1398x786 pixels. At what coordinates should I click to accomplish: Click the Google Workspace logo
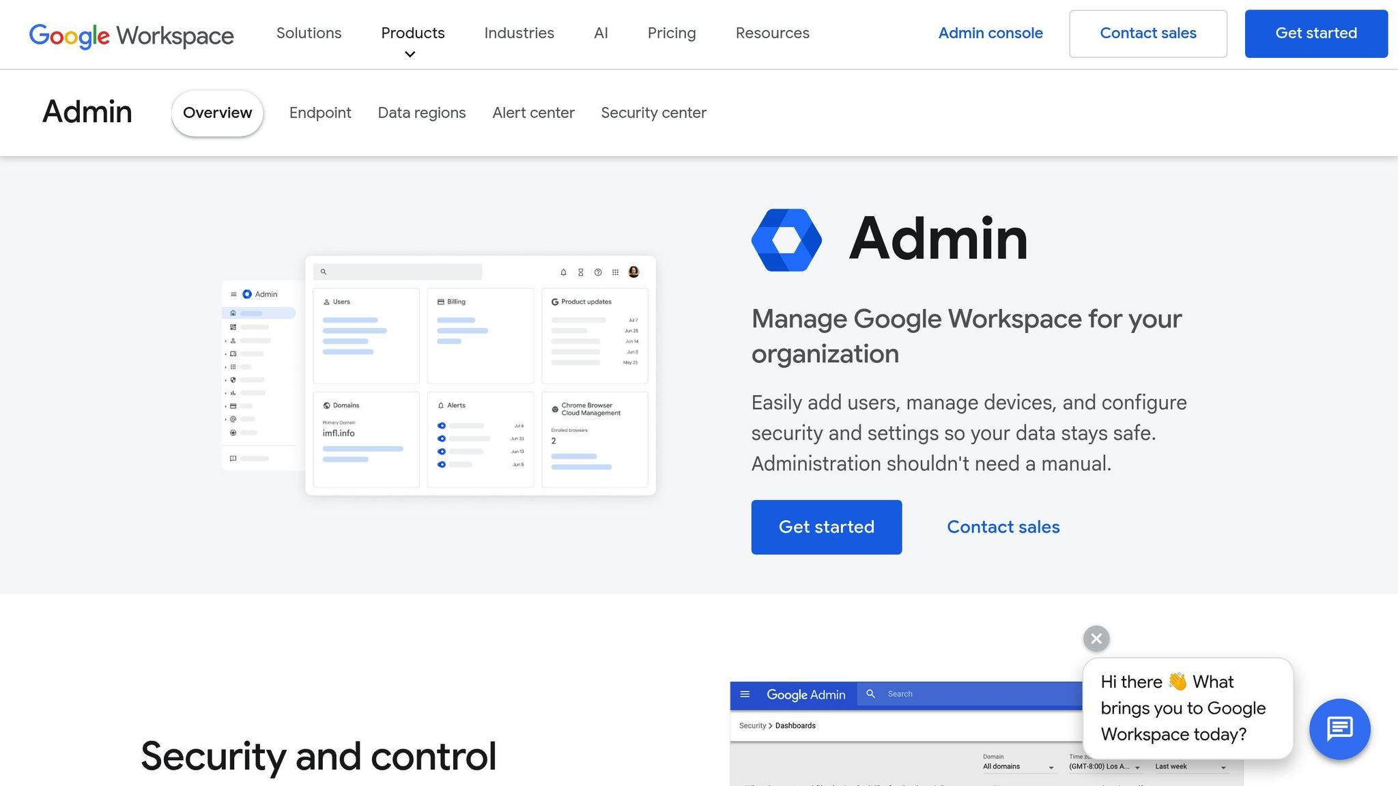point(131,35)
